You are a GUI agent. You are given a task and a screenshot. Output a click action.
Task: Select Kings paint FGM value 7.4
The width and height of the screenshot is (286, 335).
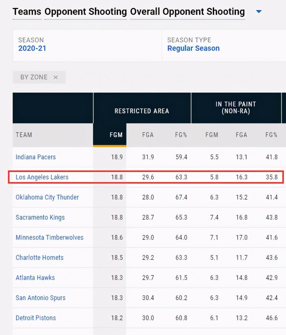tap(214, 217)
